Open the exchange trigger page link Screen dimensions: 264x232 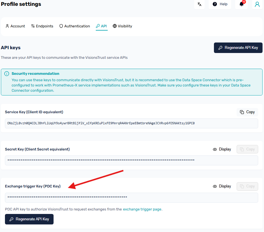click(142, 209)
